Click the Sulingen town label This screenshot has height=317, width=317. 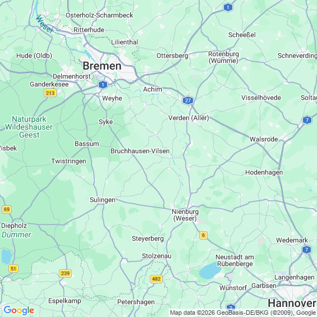click(103, 200)
